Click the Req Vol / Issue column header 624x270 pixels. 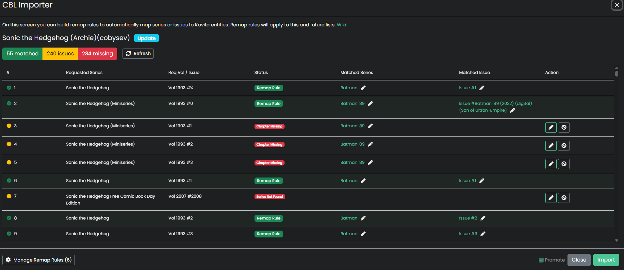click(x=184, y=73)
